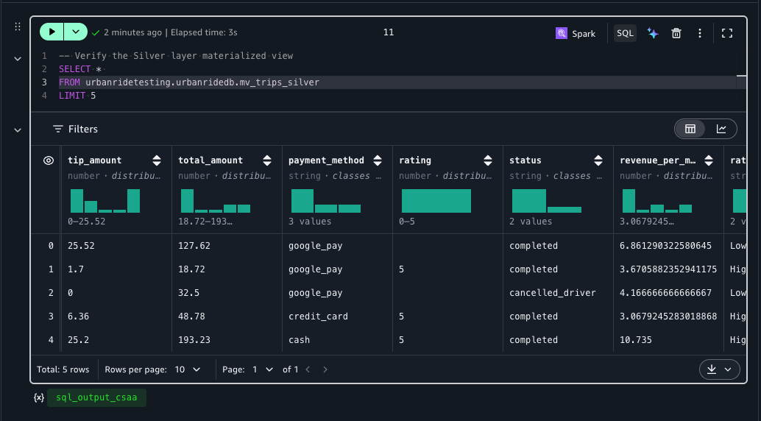The height and width of the screenshot is (421, 761).
Task: Click revenue_per_m distribution histogram
Action: pos(657,200)
